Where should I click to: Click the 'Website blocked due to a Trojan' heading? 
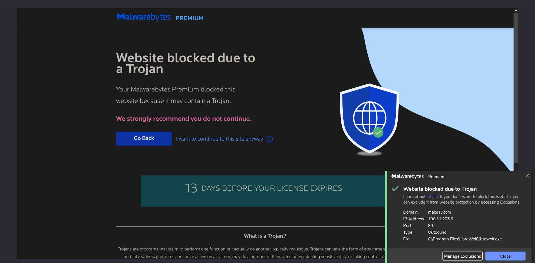pos(186,64)
